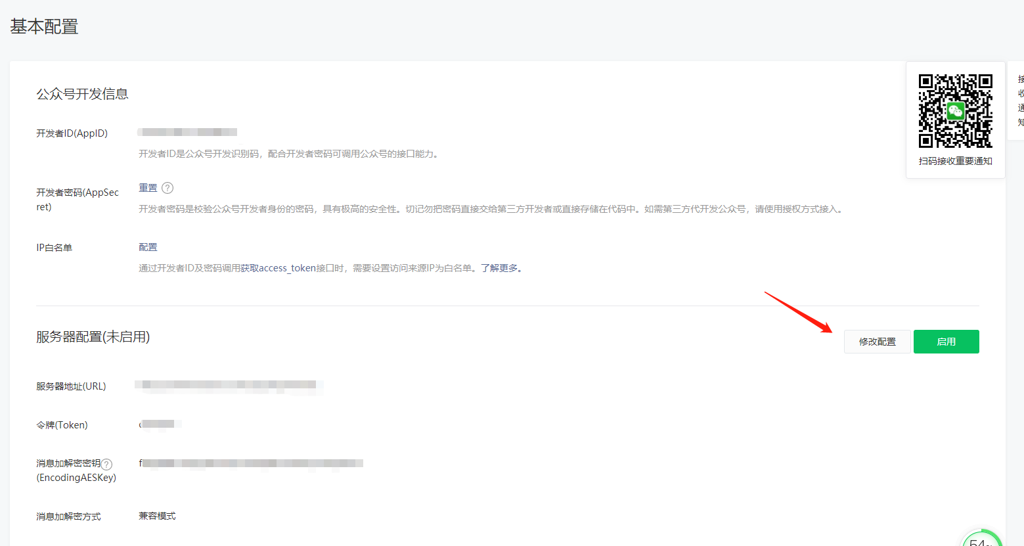Open the 了解更多 link

499,268
